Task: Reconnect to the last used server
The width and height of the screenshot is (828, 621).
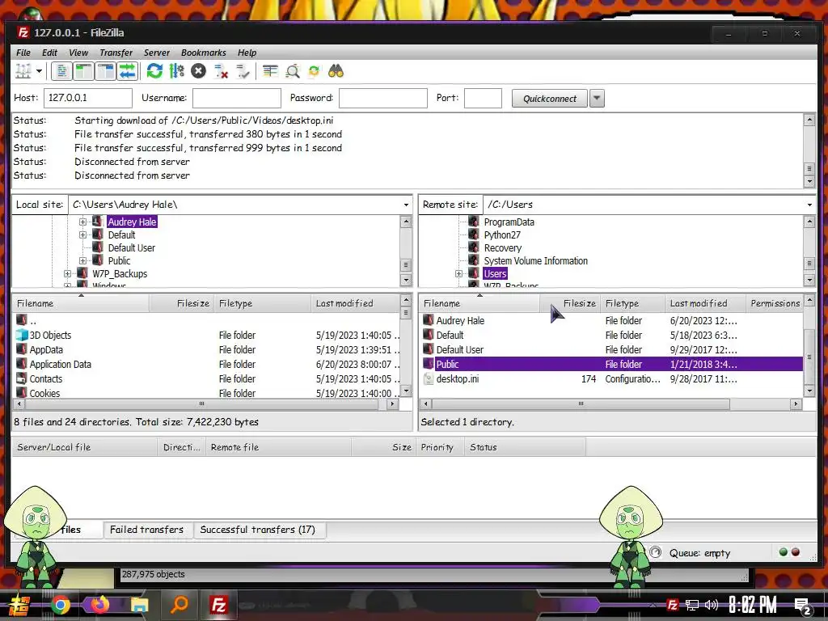Action: [x=243, y=71]
